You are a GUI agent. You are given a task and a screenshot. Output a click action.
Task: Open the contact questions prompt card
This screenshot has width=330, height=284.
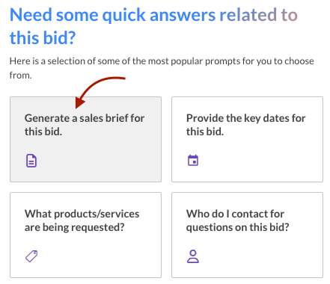click(247, 235)
